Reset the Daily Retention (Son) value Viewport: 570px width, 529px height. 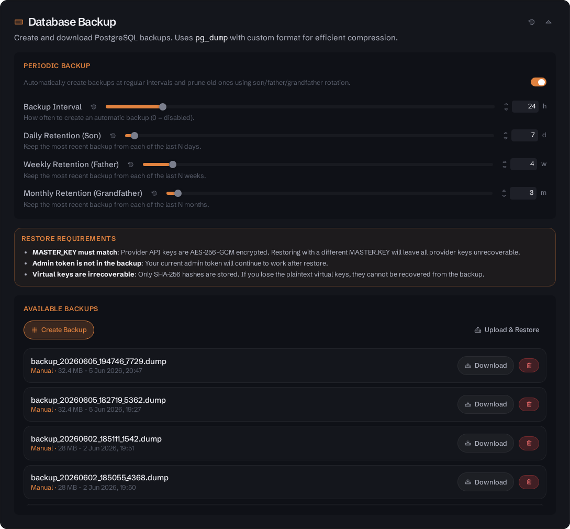click(x=113, y=136)
